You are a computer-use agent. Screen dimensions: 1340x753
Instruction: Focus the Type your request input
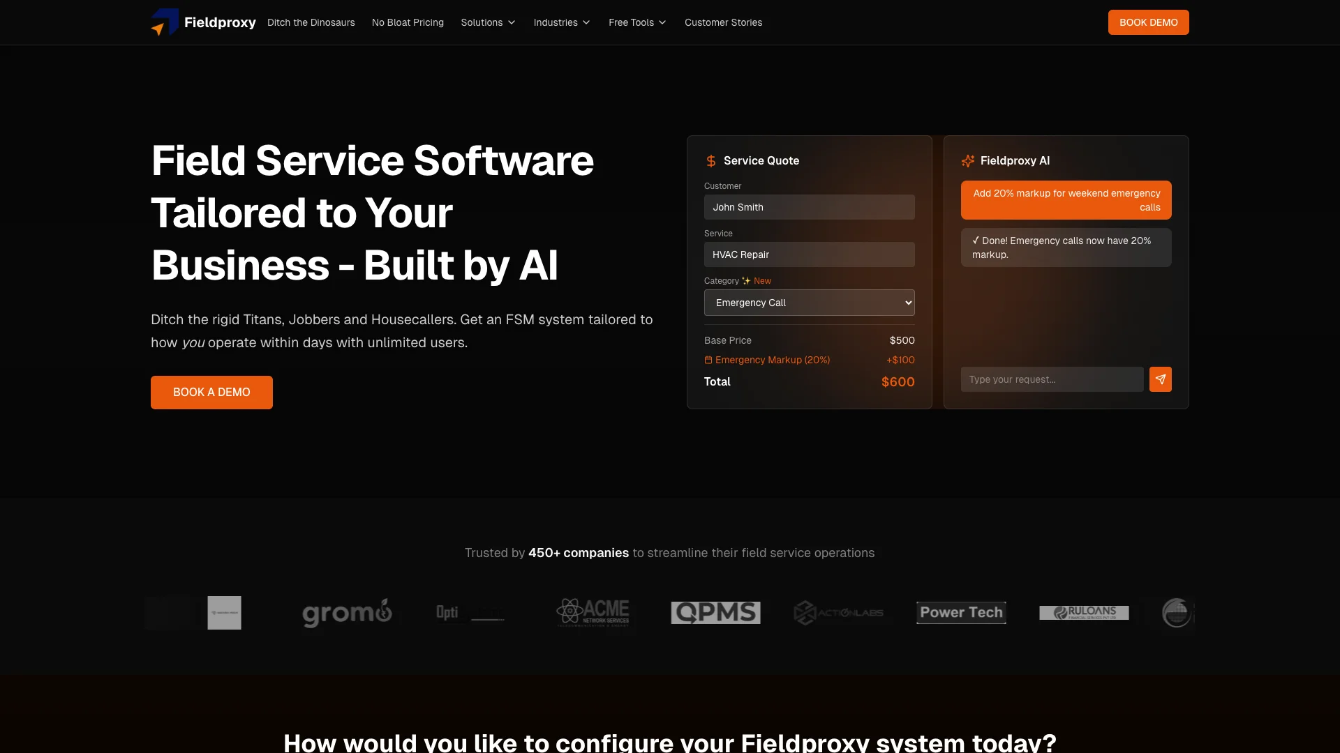1052,379
